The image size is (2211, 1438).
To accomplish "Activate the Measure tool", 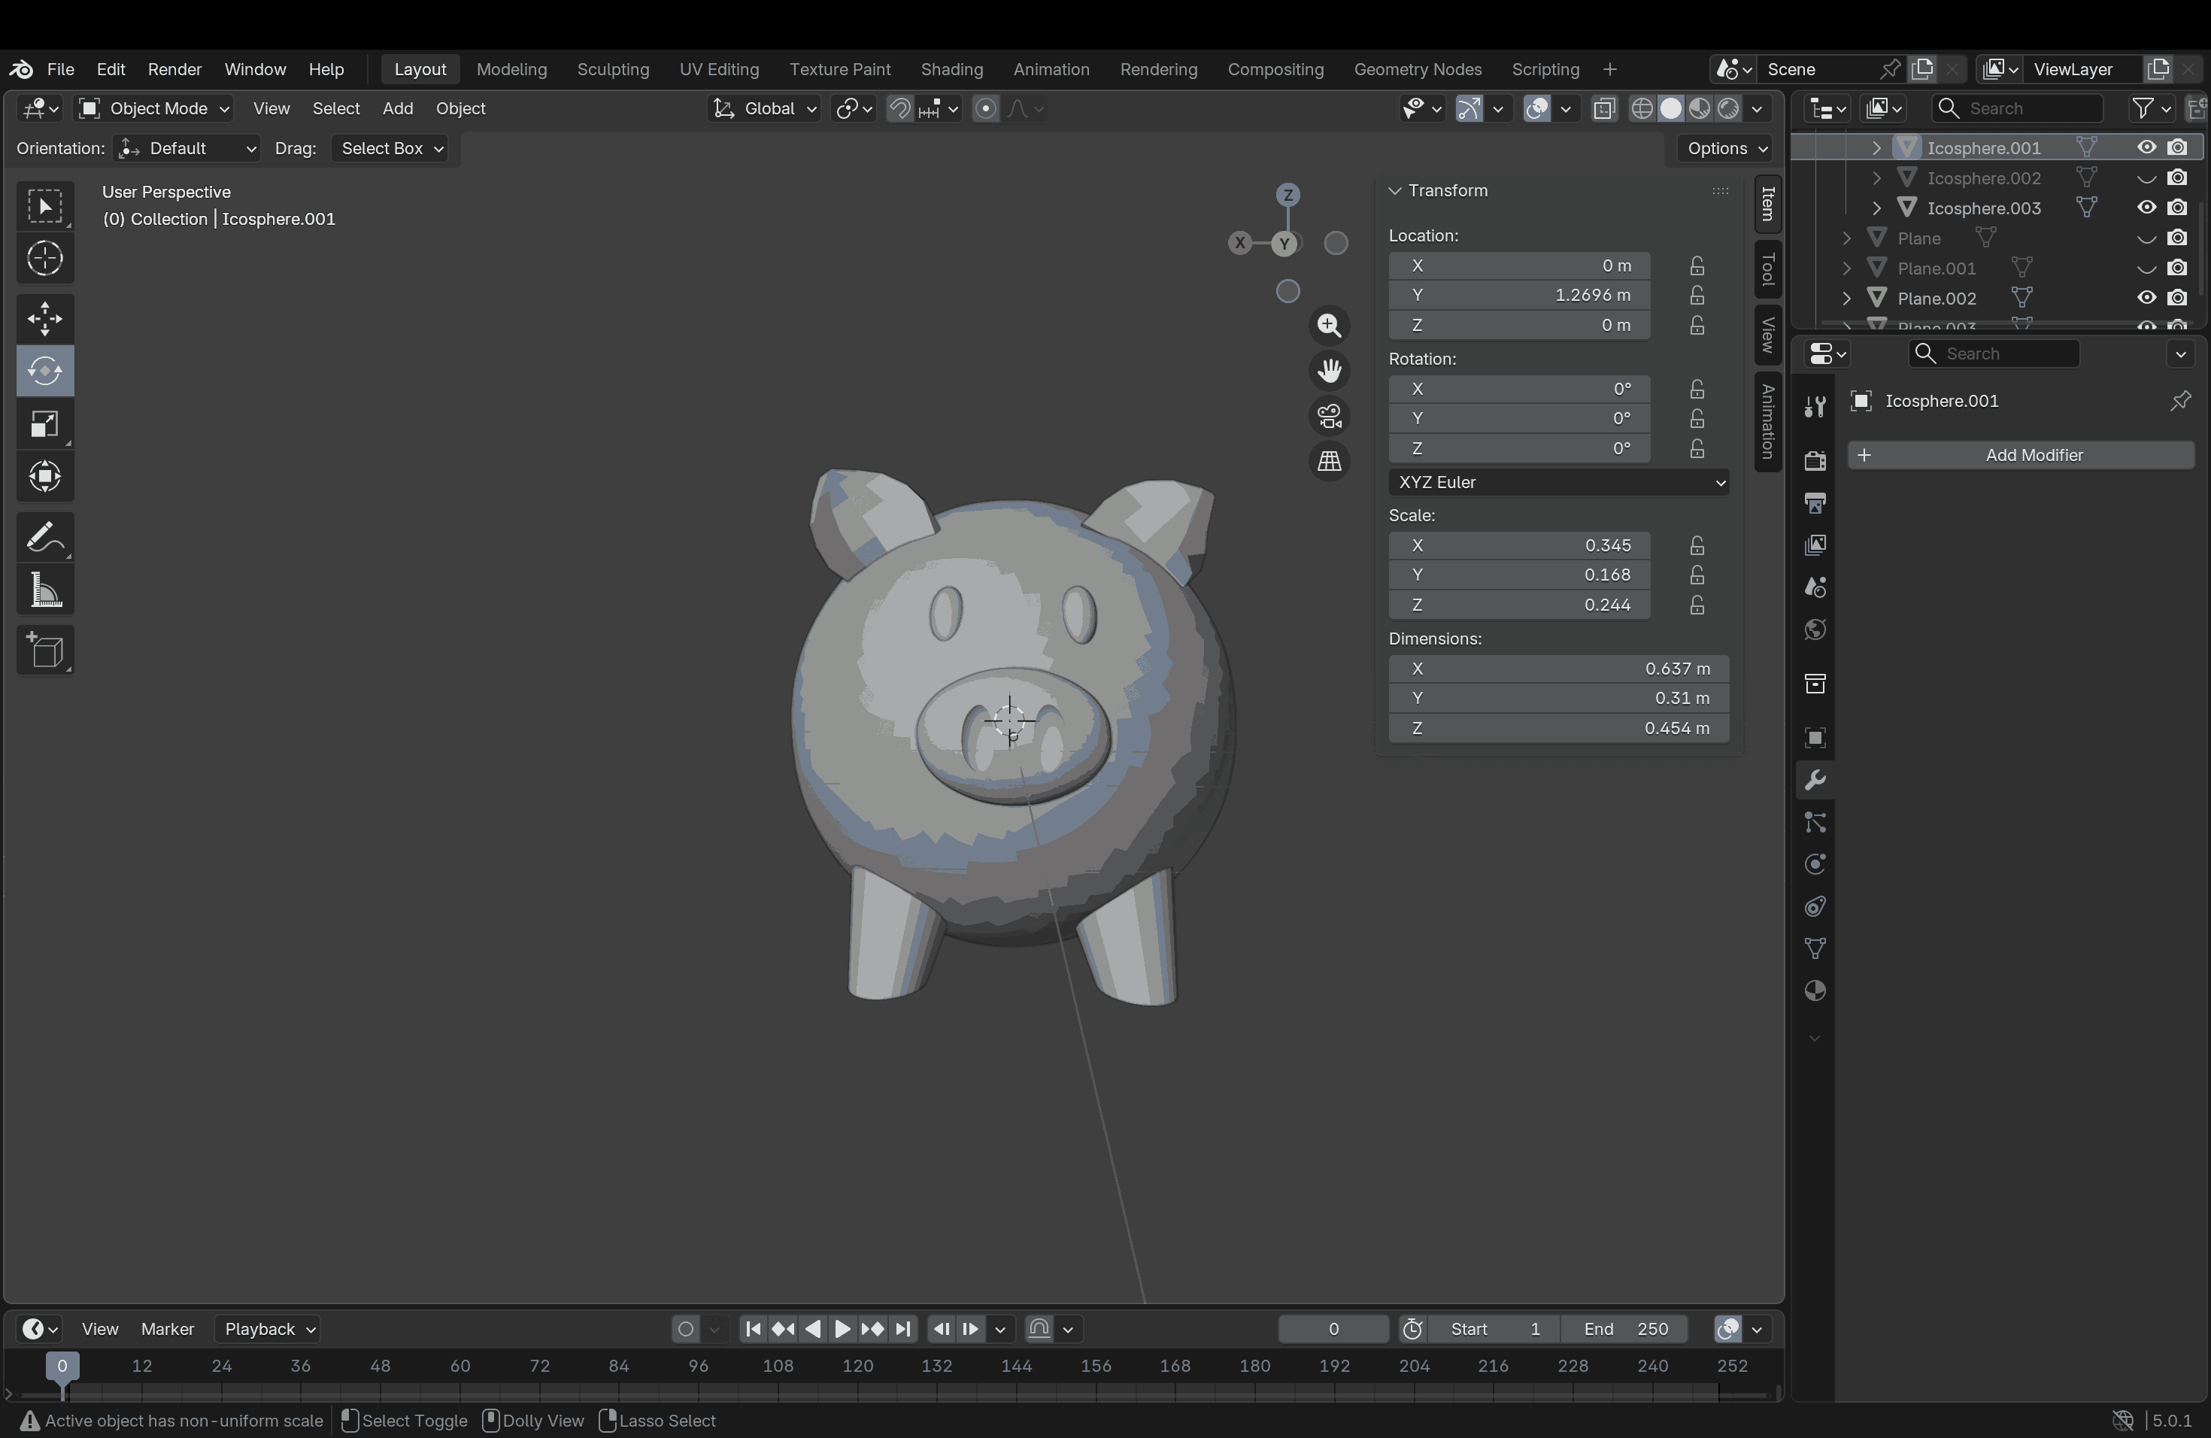I will [44, 591].
